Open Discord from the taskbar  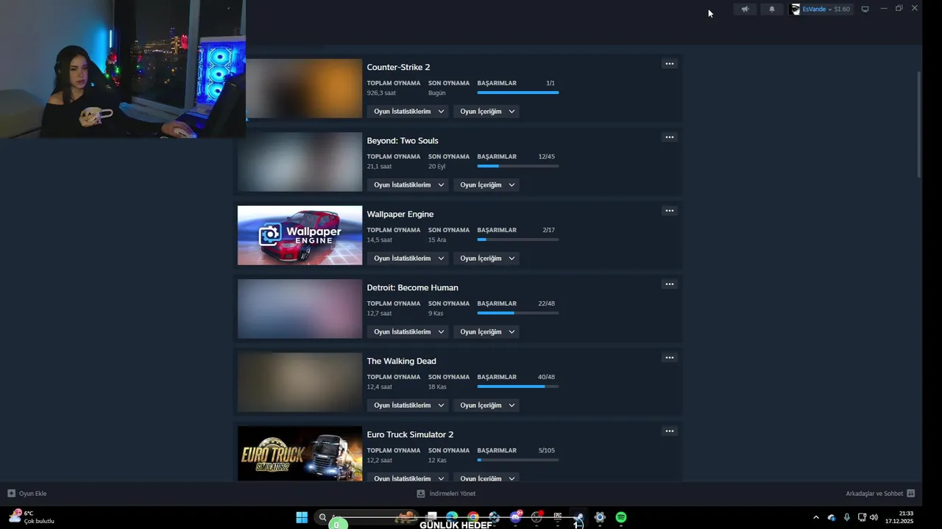click(x=515, y=517)
